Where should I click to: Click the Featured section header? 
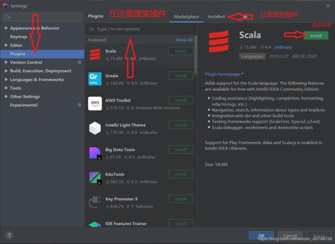(97, 40)
